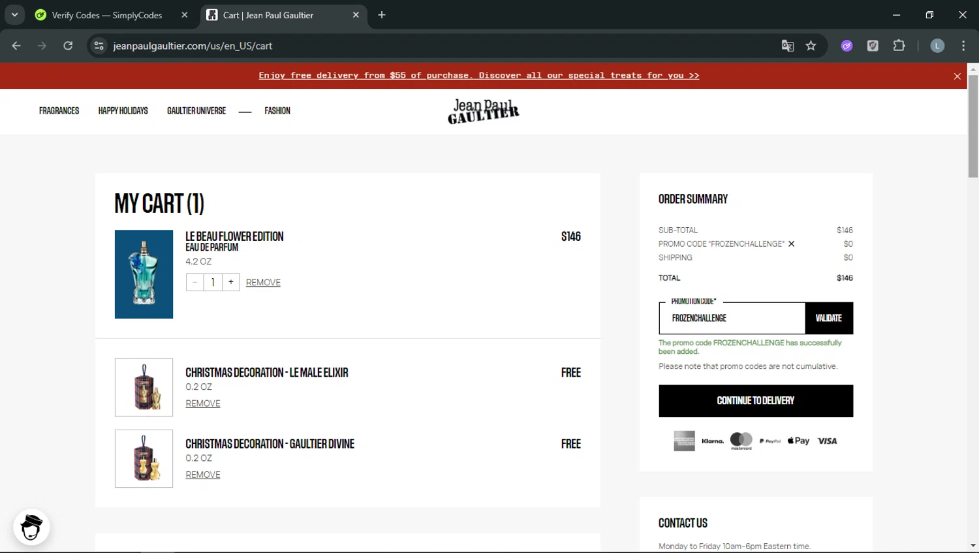This screenshot has height=553, width=979.
Task: Open site information icon in address bar
Action: (x=99, y=46)
